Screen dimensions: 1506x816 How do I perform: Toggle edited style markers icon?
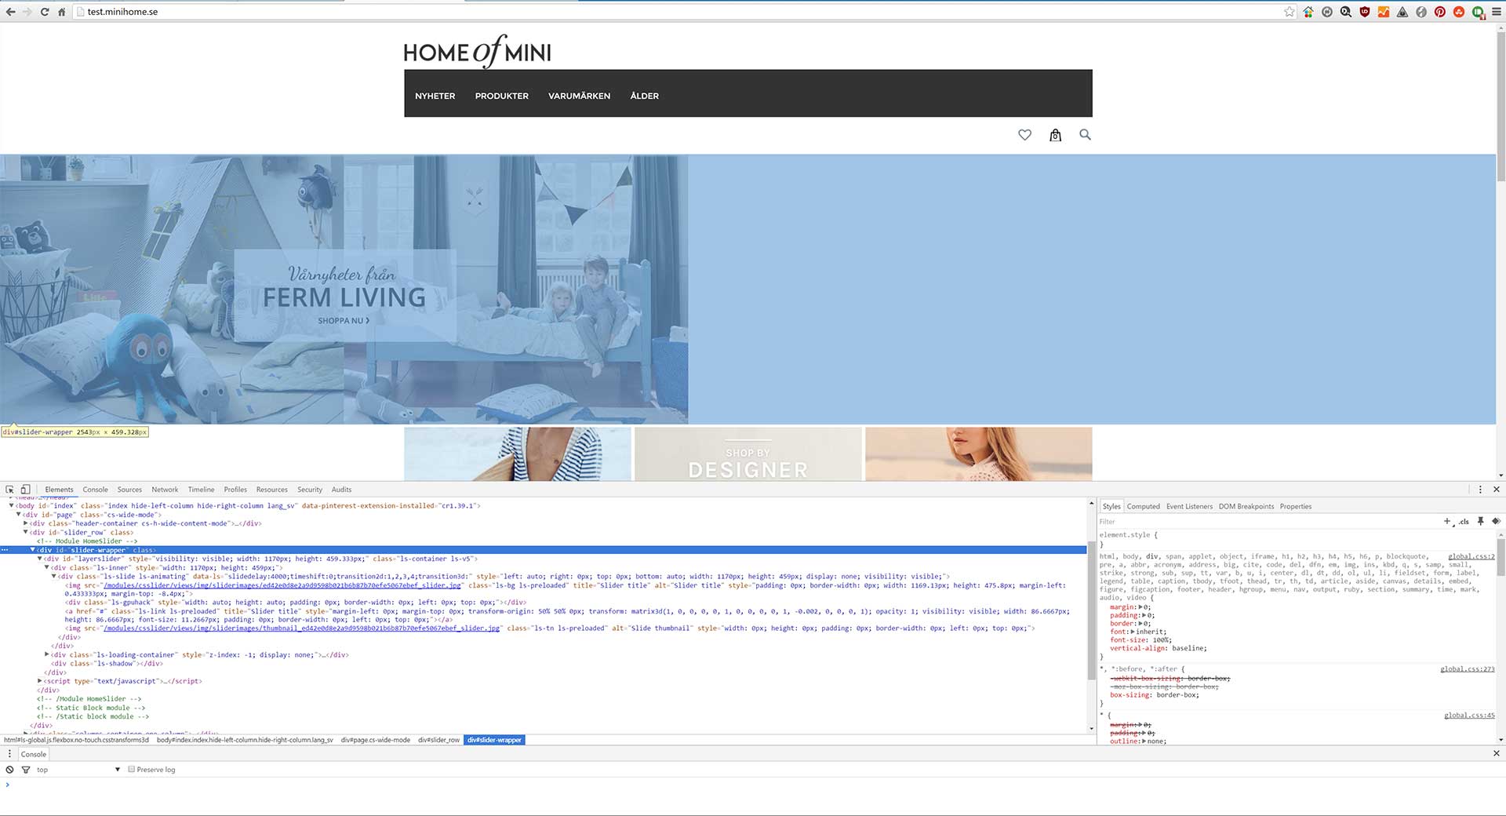click(x=1496, y=521)
